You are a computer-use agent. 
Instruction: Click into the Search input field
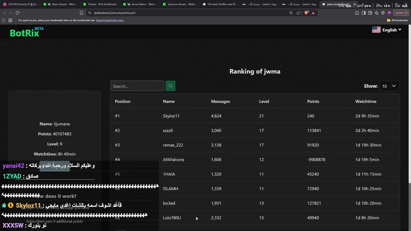137,86
